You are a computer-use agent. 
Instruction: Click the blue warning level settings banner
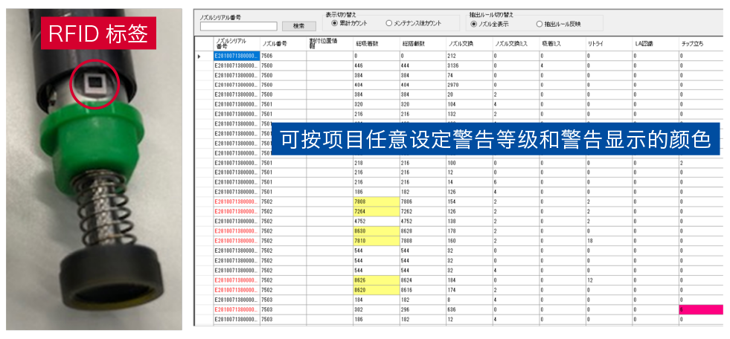click(496, 139)
